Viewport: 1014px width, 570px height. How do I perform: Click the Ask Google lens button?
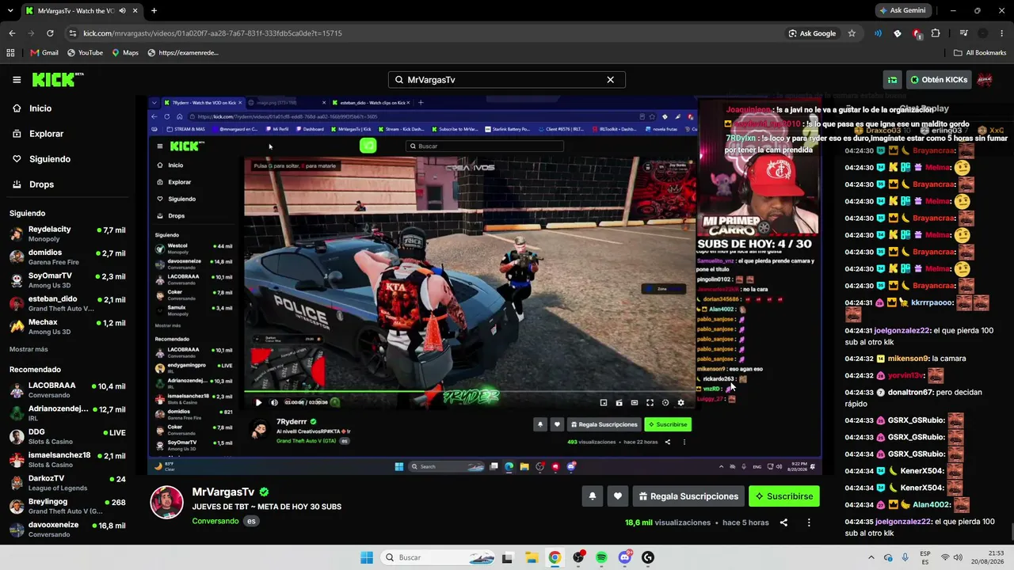pyautogui.click(x=812, y=33)
